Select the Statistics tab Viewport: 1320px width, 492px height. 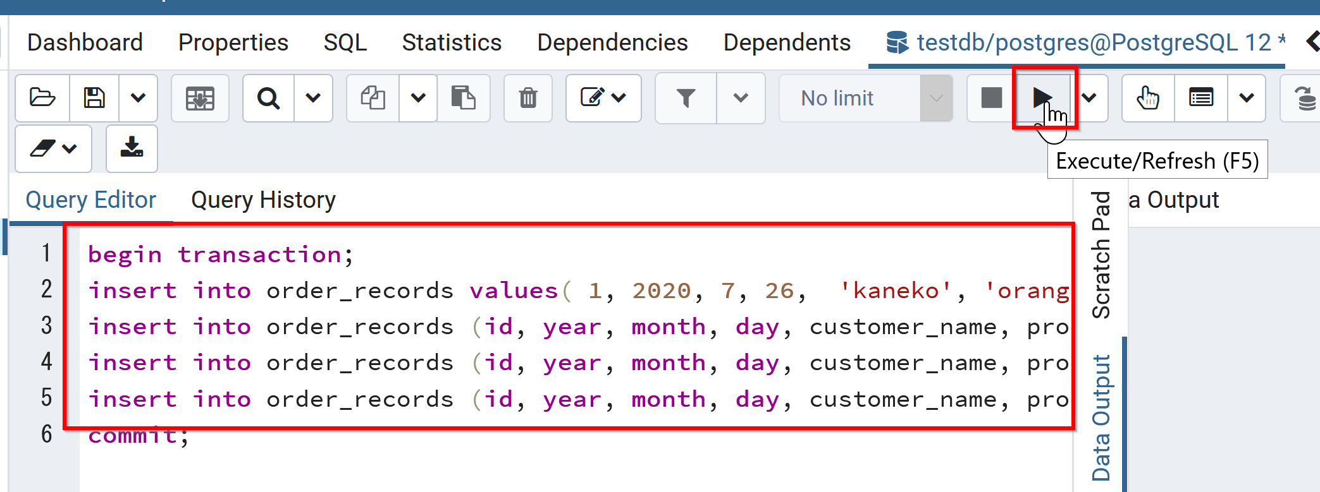pos(452,43)
